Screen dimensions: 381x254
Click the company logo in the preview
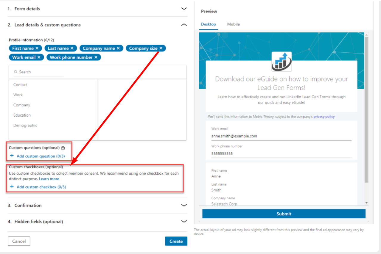tap(282, 62)
